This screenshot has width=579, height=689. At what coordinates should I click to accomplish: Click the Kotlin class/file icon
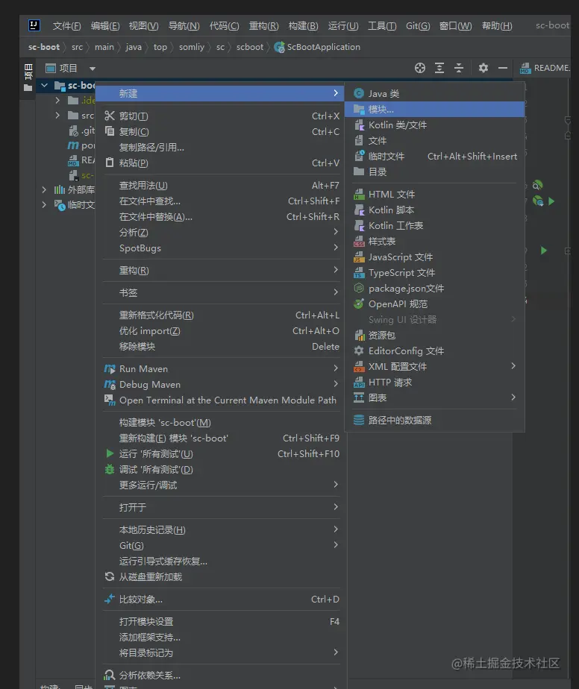tap(359, 125)
